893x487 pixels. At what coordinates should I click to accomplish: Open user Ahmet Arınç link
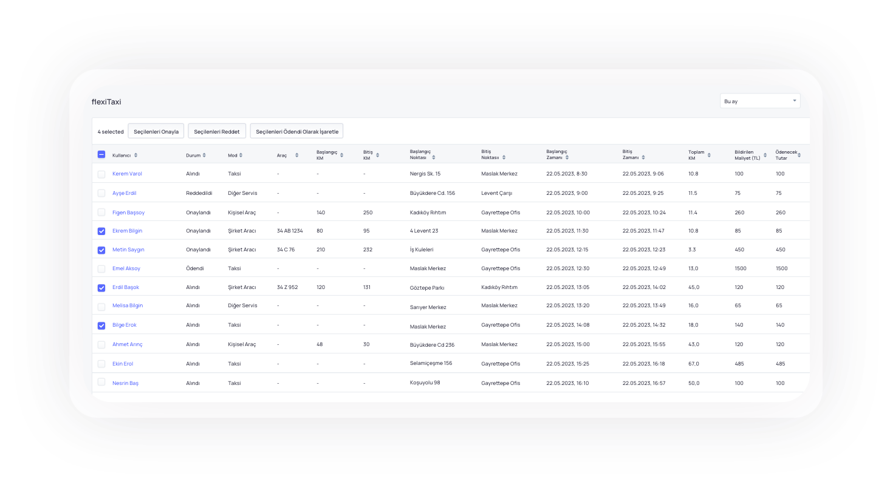click(x=128, y=344)
